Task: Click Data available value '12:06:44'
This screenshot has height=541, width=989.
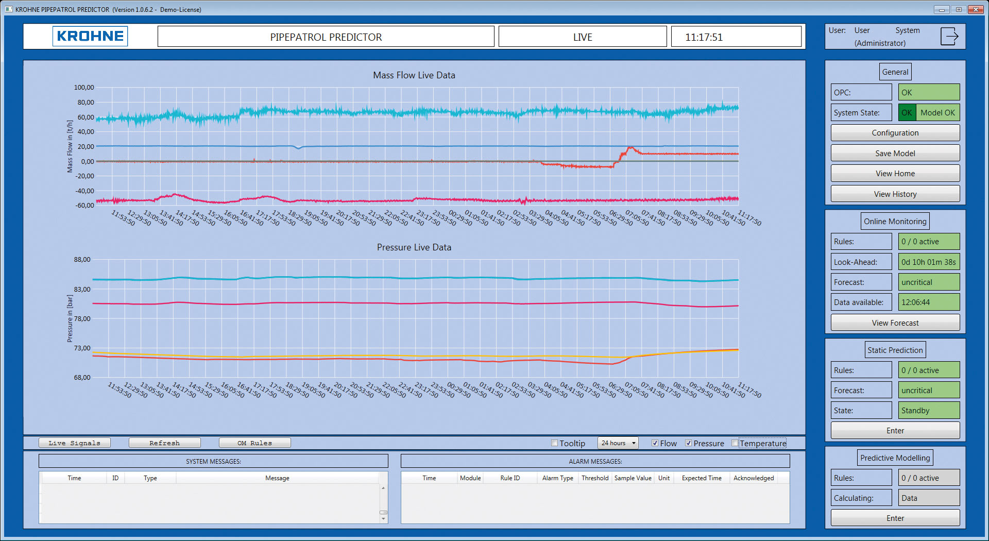Action: pyautogui.click(x=929, y=302)
